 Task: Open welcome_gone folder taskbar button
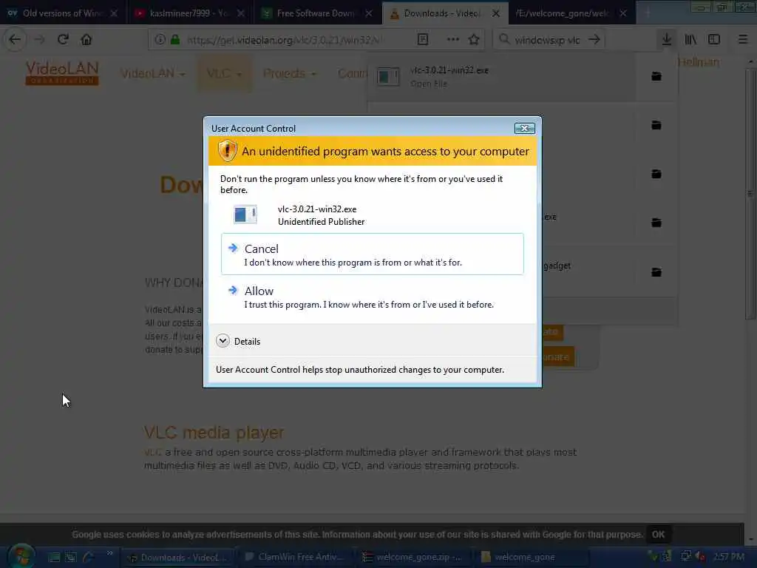[531, 558]
